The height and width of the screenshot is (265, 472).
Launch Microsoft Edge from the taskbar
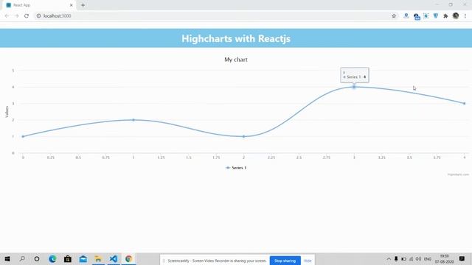click(x=52, y=258)
